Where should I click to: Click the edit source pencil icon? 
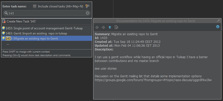tap(116, 27)
